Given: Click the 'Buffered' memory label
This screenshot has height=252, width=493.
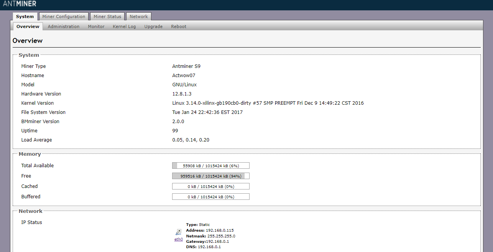Looking at the screenshot, I should [x=31, y=197].
